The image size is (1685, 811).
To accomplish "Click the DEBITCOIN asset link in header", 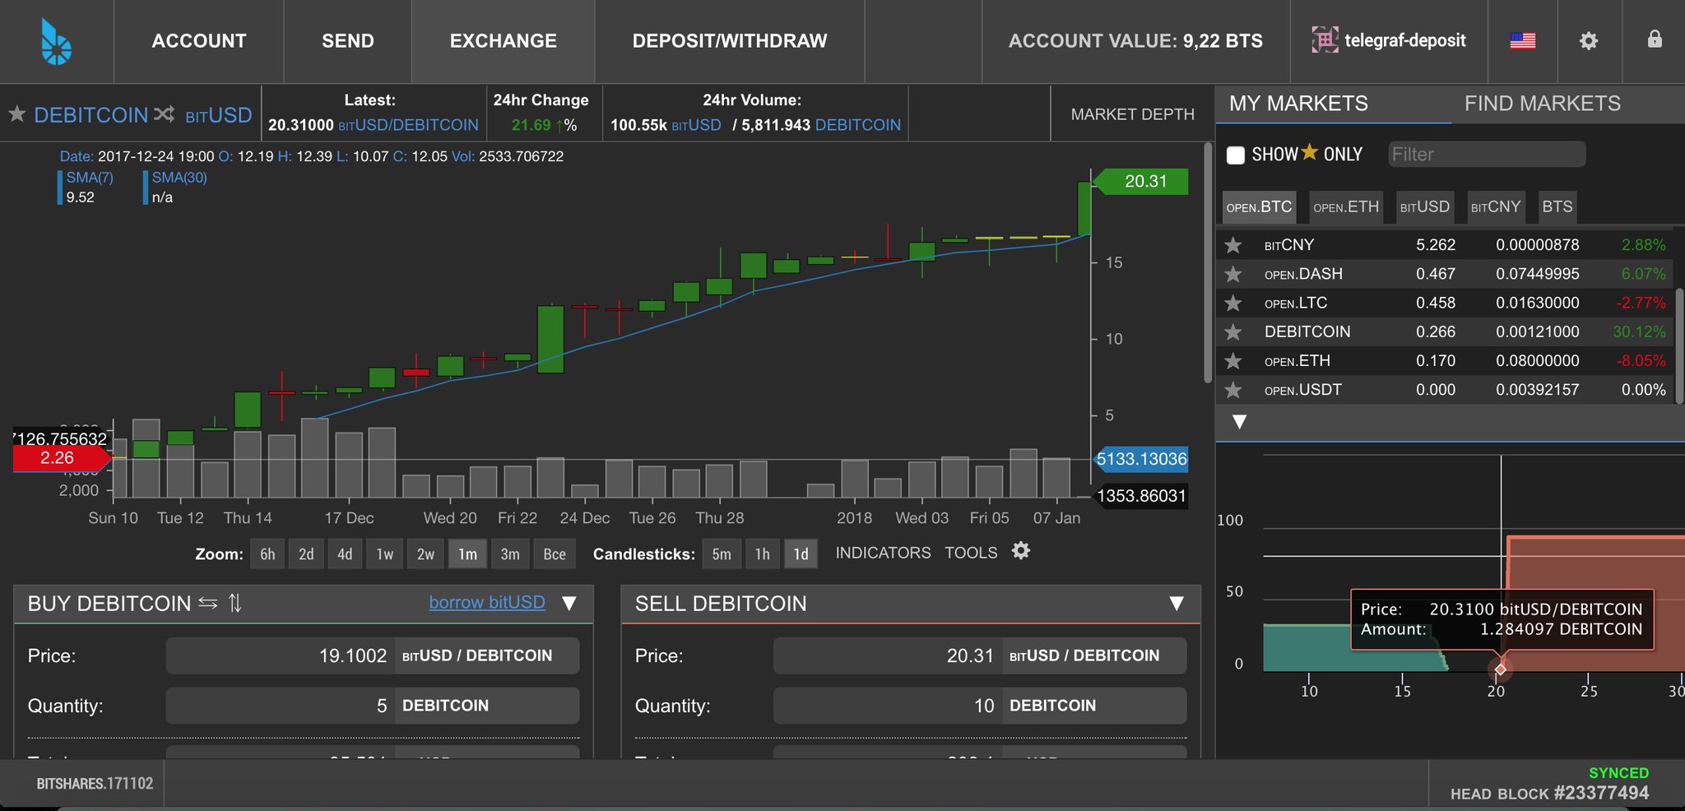I will [x=91, y=114].
